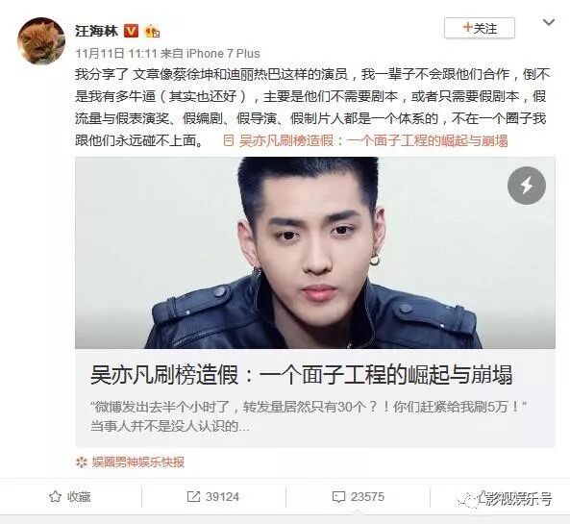Open the article cover image

(x=315, y=253)
